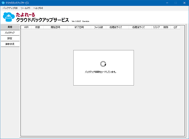
Task: Click the Ver 3.0.0.7 Service version text
Action: (80, 21)
